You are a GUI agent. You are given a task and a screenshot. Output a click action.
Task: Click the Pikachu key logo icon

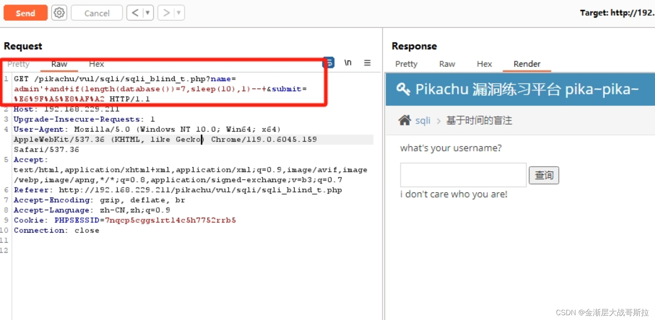coord(403,89)
